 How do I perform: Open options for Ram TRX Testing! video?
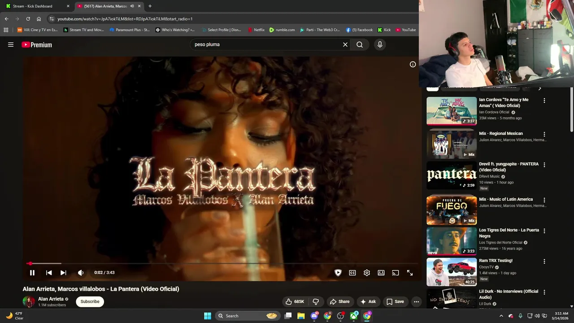pyautogui.click(x=544, y=261)
